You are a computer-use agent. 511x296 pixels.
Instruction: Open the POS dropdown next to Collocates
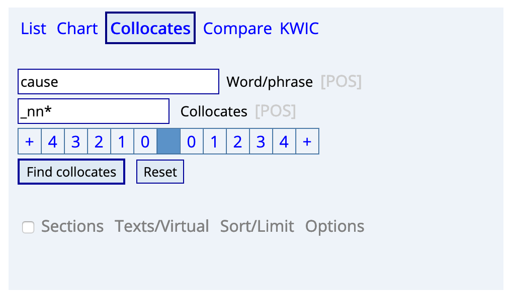click(x=276, y=111)
